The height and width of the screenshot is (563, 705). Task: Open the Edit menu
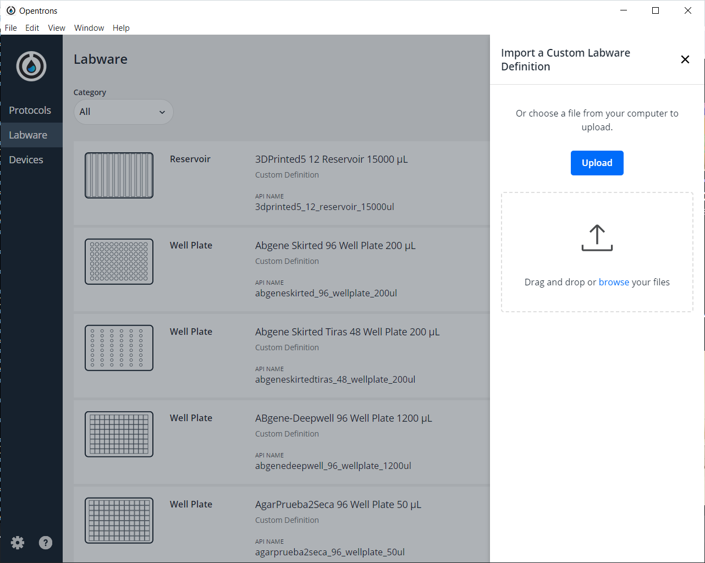32,28
